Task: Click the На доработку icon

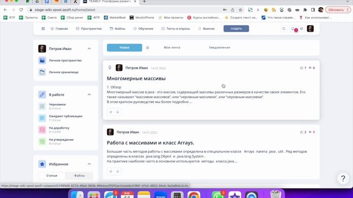Action: (42, 130)
